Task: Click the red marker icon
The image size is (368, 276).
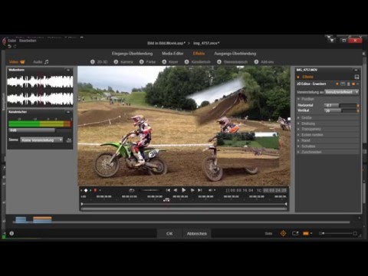Action: click(x=95, y=190)
